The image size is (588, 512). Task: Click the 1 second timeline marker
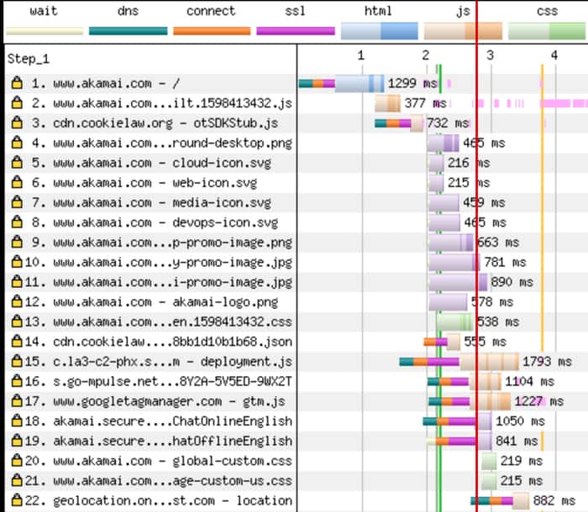(361, 55)
